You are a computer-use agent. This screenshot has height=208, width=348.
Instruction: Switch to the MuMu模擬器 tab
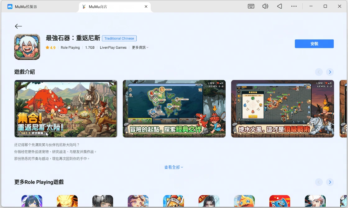pyautogui.click(x=22, y=7)
